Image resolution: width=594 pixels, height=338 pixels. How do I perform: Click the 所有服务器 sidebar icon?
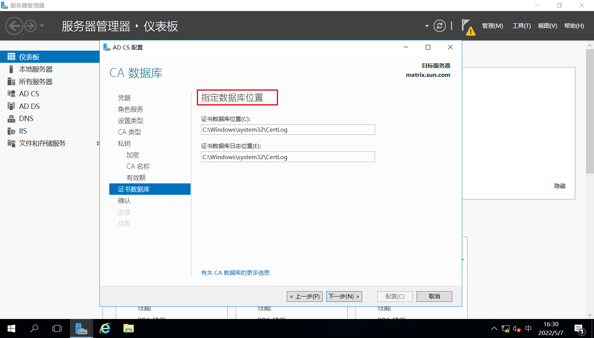(x=11, y=81)
